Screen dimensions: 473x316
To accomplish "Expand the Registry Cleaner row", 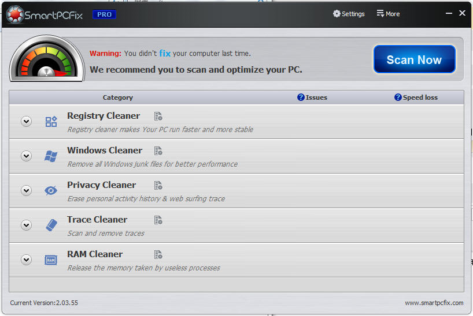I will [x=27, y=121].
